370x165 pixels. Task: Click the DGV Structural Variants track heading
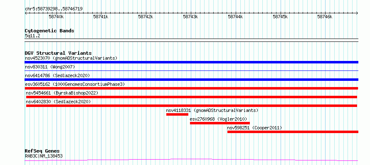[x=58, y=53]
